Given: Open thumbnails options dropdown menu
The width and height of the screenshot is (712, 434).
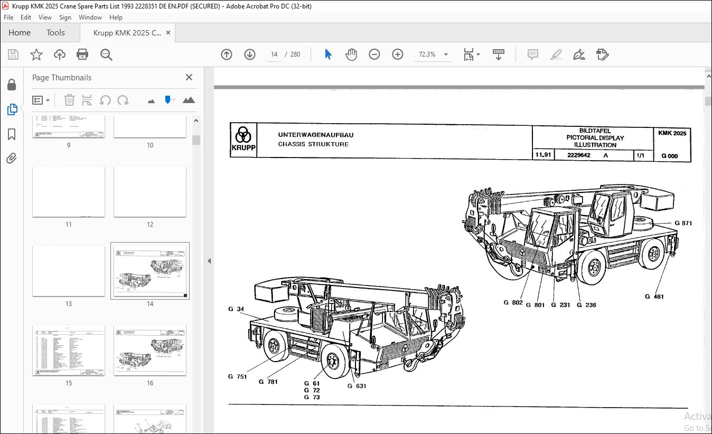Looking at the screenshot, I should click(x=41, y=100).
